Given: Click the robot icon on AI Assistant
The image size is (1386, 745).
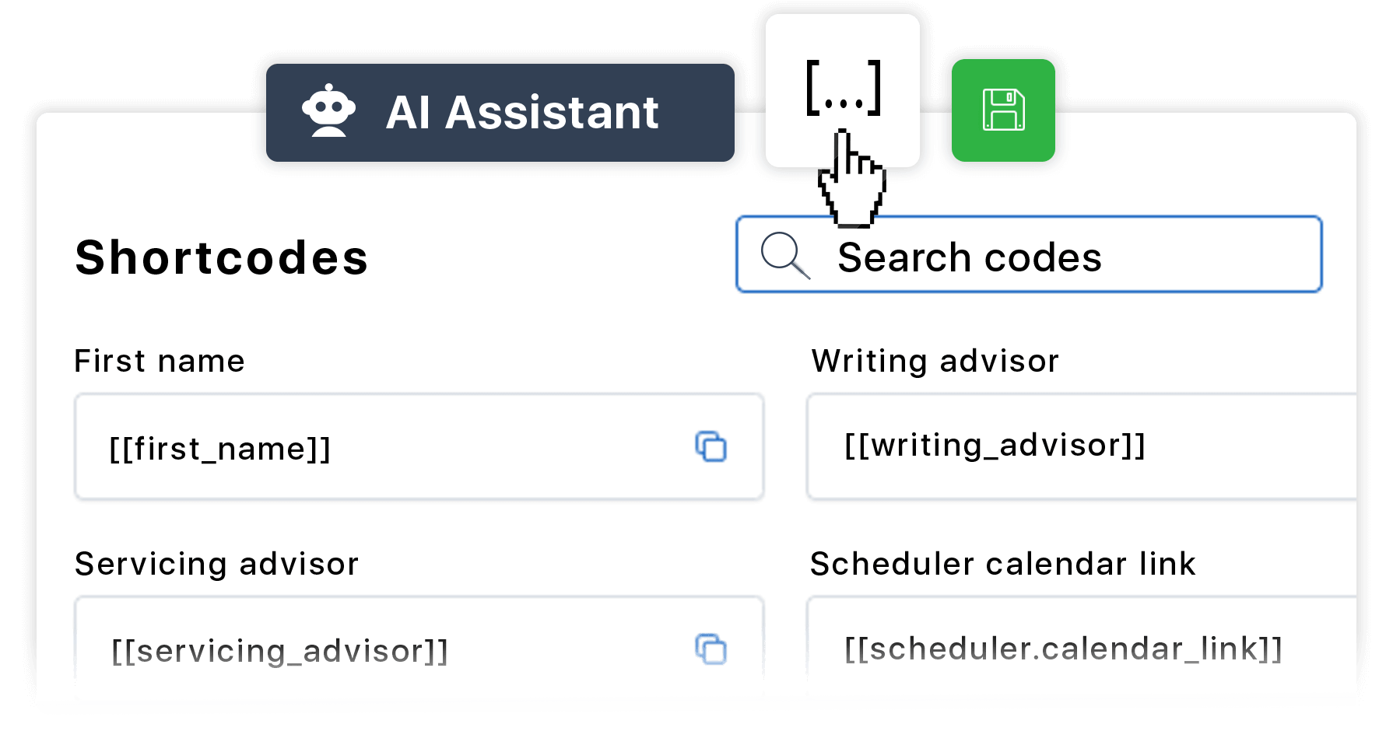Looking at the screenshot, I should [328, 112].
